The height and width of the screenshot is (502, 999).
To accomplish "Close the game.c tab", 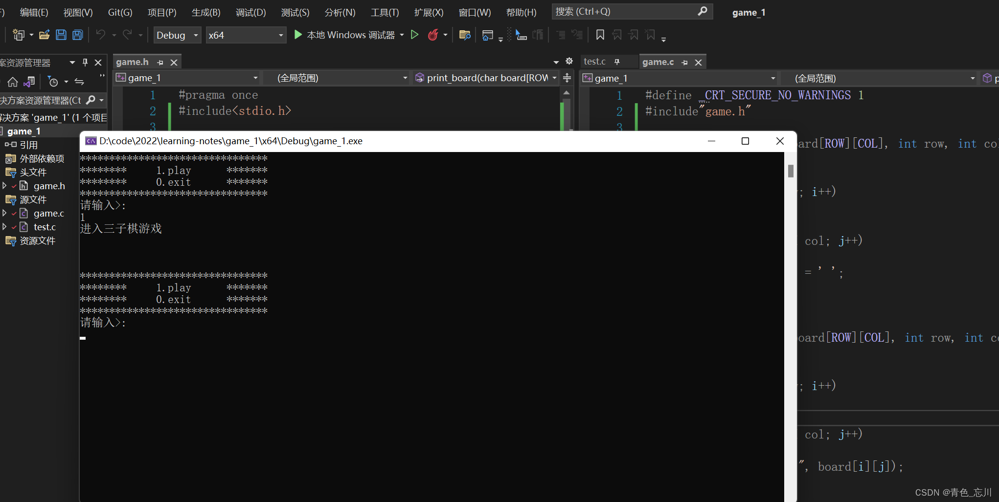I will pyautogui.click(x=698, y=63).
